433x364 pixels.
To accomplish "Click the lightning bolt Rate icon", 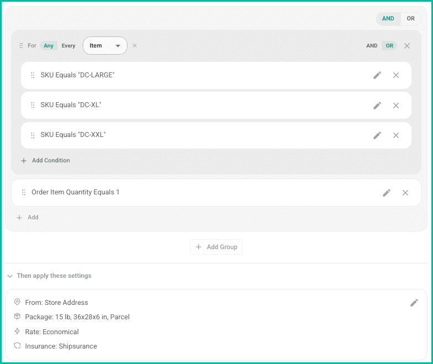I will tap(17, 331).
